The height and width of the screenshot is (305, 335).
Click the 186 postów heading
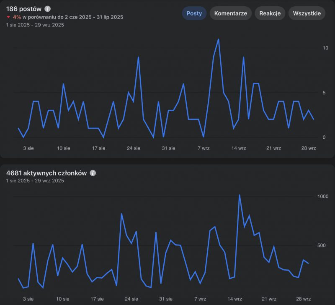[24, 9]
